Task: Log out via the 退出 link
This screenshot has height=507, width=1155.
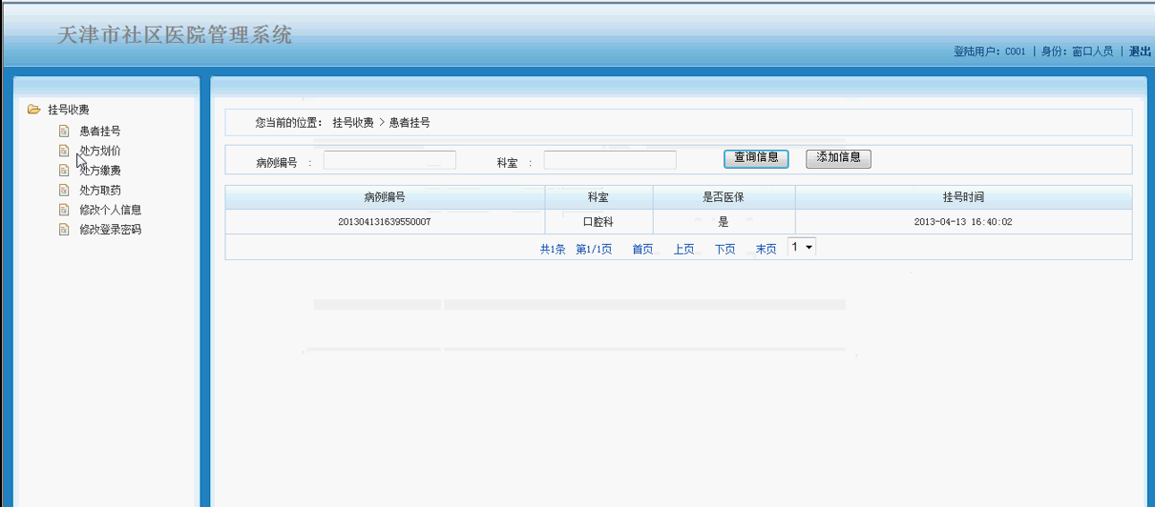Action: pos(1140,51)
